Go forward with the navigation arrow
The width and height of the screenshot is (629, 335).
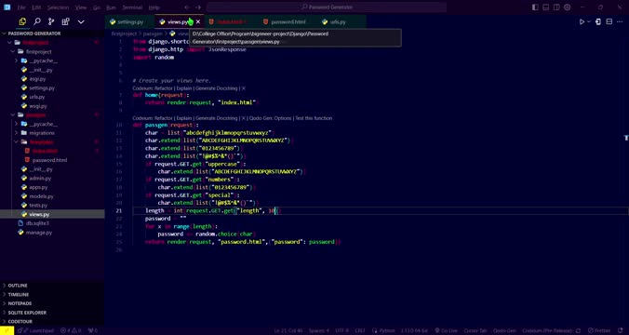coord(198,7)
